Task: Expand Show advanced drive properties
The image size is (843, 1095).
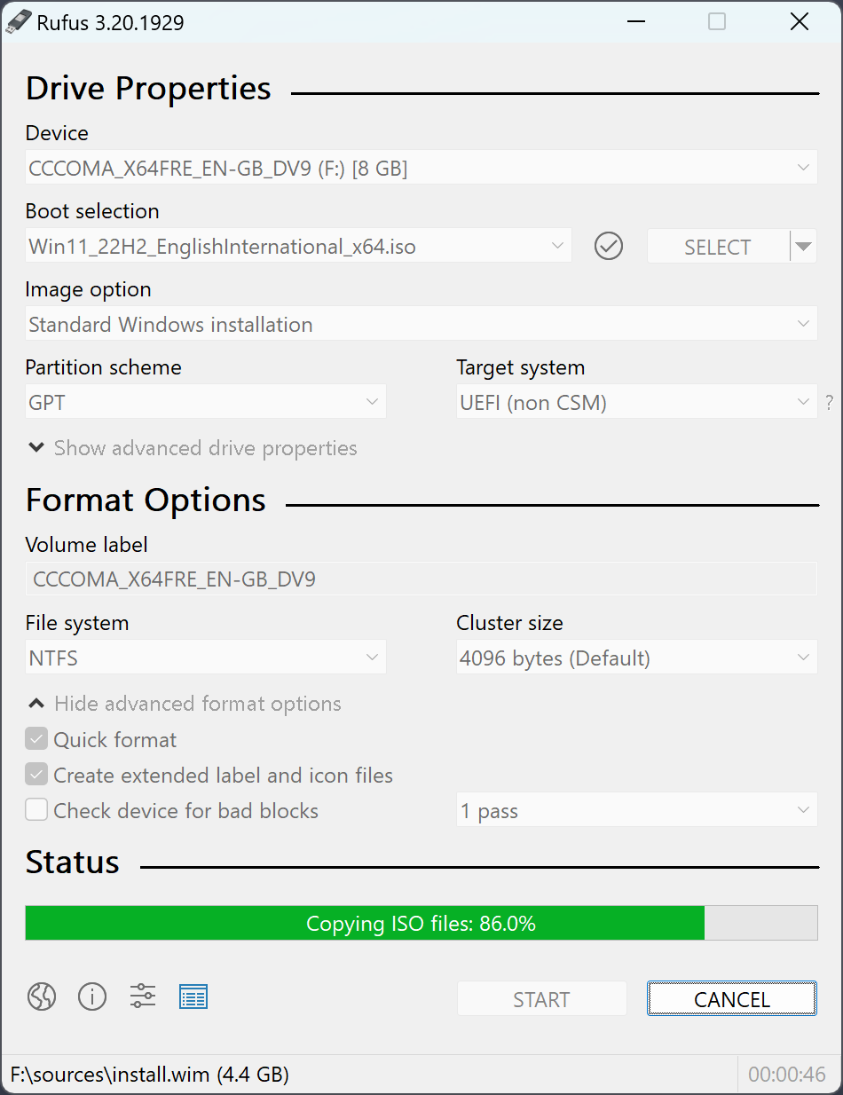Action: (192, 448)
